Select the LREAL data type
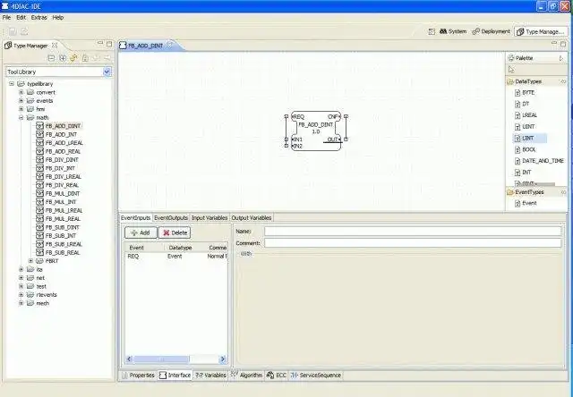This screenshot has width=573, height=397. click(x=526, y=115)
